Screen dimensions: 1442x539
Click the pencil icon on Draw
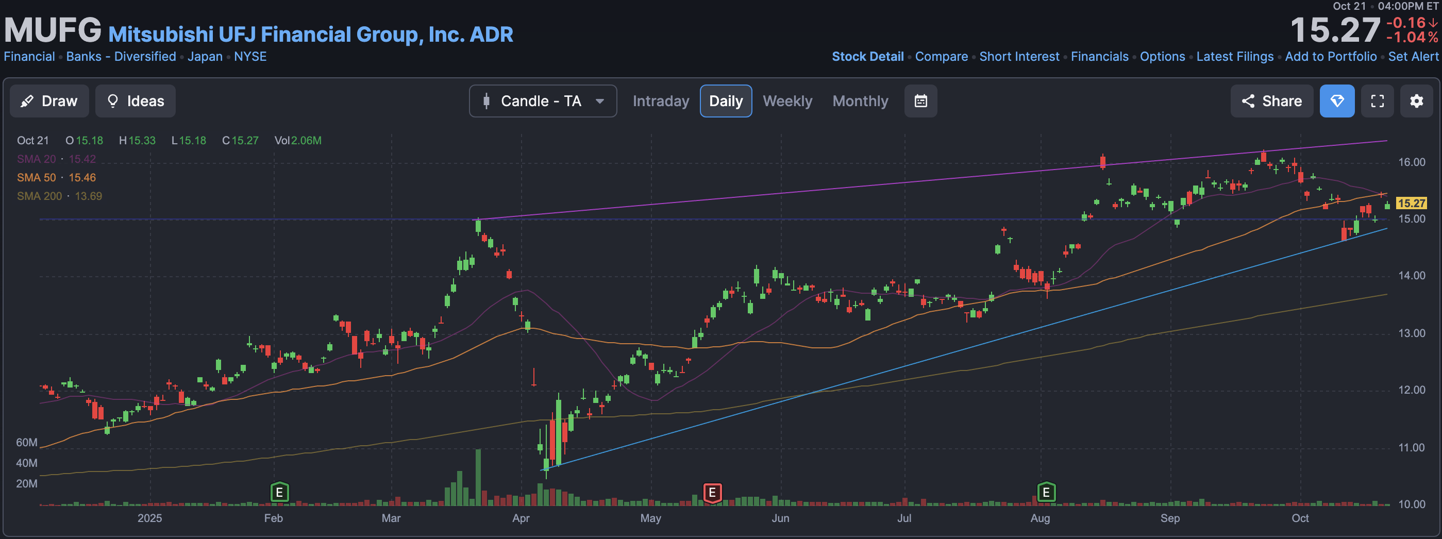27,102
